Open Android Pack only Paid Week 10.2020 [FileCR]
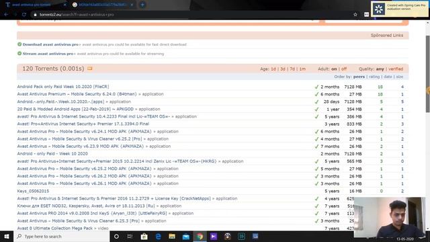 click(x=63, y=87)
